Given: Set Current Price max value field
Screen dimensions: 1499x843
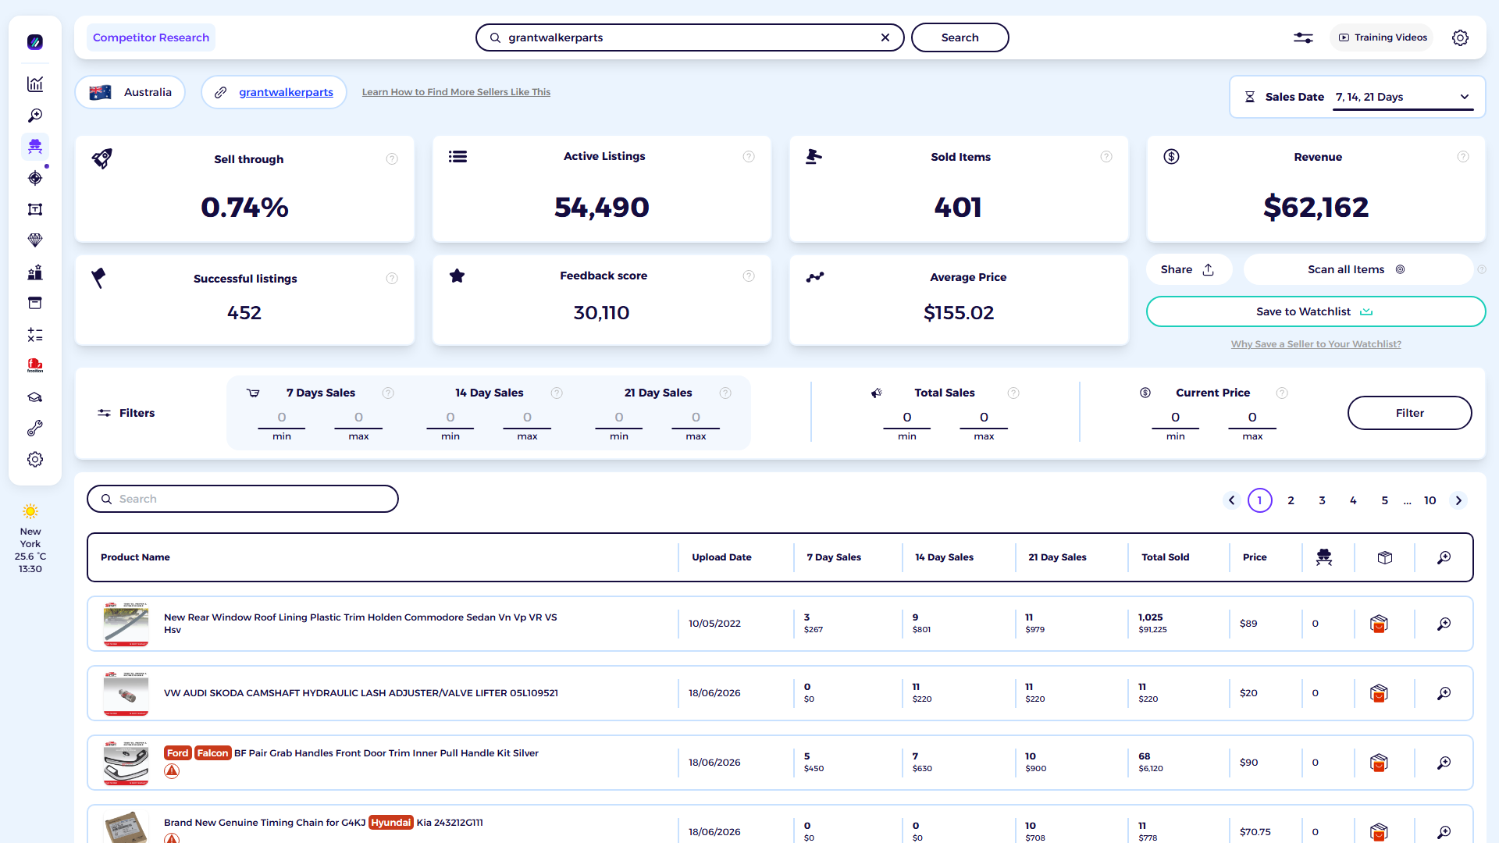Looking at the screenshot, I should 1252,418.
